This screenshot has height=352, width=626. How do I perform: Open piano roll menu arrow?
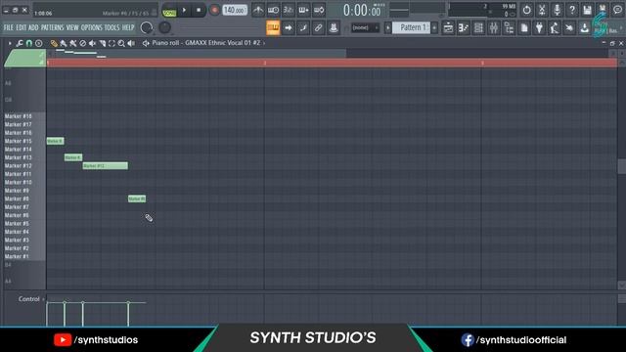click(x=10, y=43)
